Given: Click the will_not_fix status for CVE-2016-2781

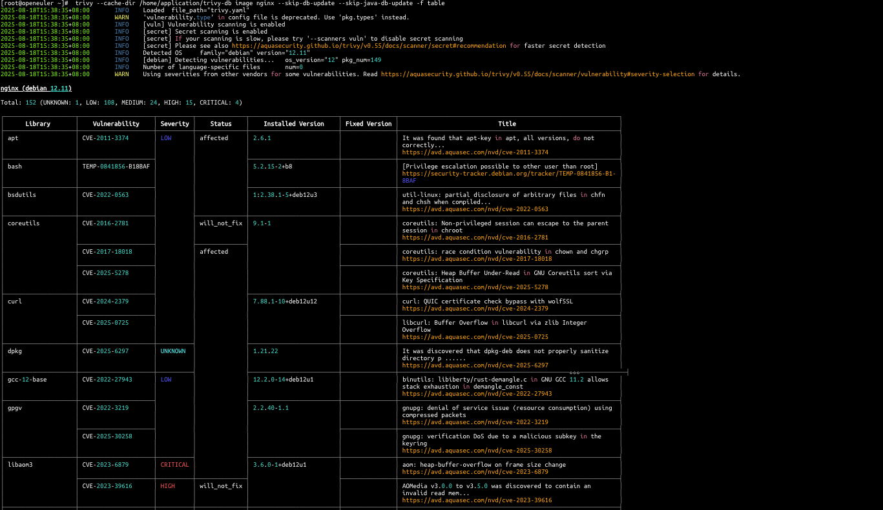Looking at the screenshot, I should tap(220, 223).
